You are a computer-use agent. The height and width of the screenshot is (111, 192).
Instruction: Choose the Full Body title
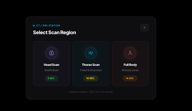coord(130,65)
